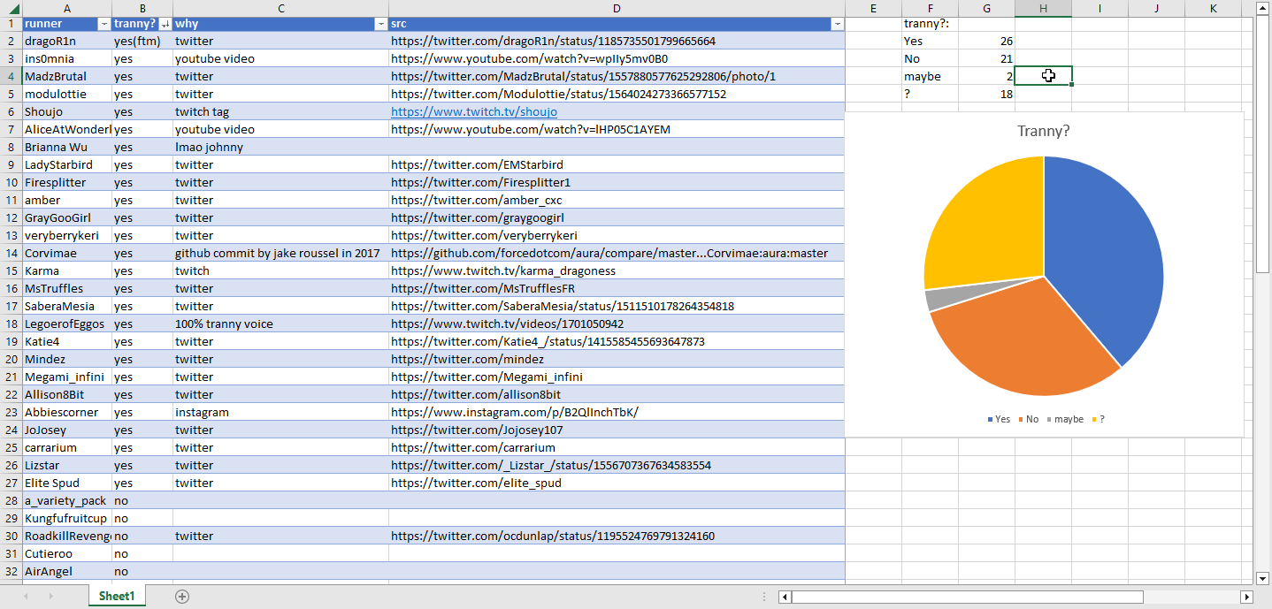
Task: Select column J by its header
Action: point(1156,8)
